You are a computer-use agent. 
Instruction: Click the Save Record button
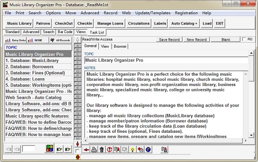tap(169, 40)
